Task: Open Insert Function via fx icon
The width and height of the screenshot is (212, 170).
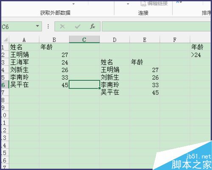Action: 92,26
